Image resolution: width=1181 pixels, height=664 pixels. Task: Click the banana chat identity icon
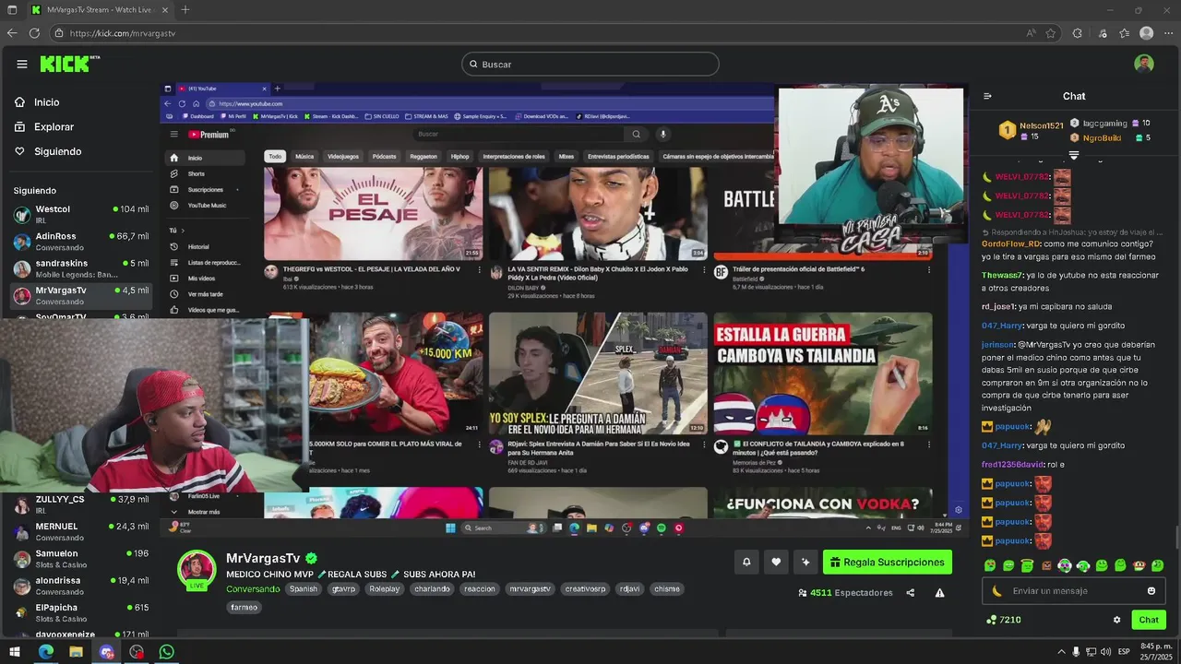996,591
